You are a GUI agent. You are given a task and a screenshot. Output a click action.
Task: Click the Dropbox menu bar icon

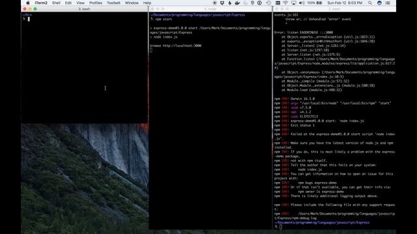(222, 3)
